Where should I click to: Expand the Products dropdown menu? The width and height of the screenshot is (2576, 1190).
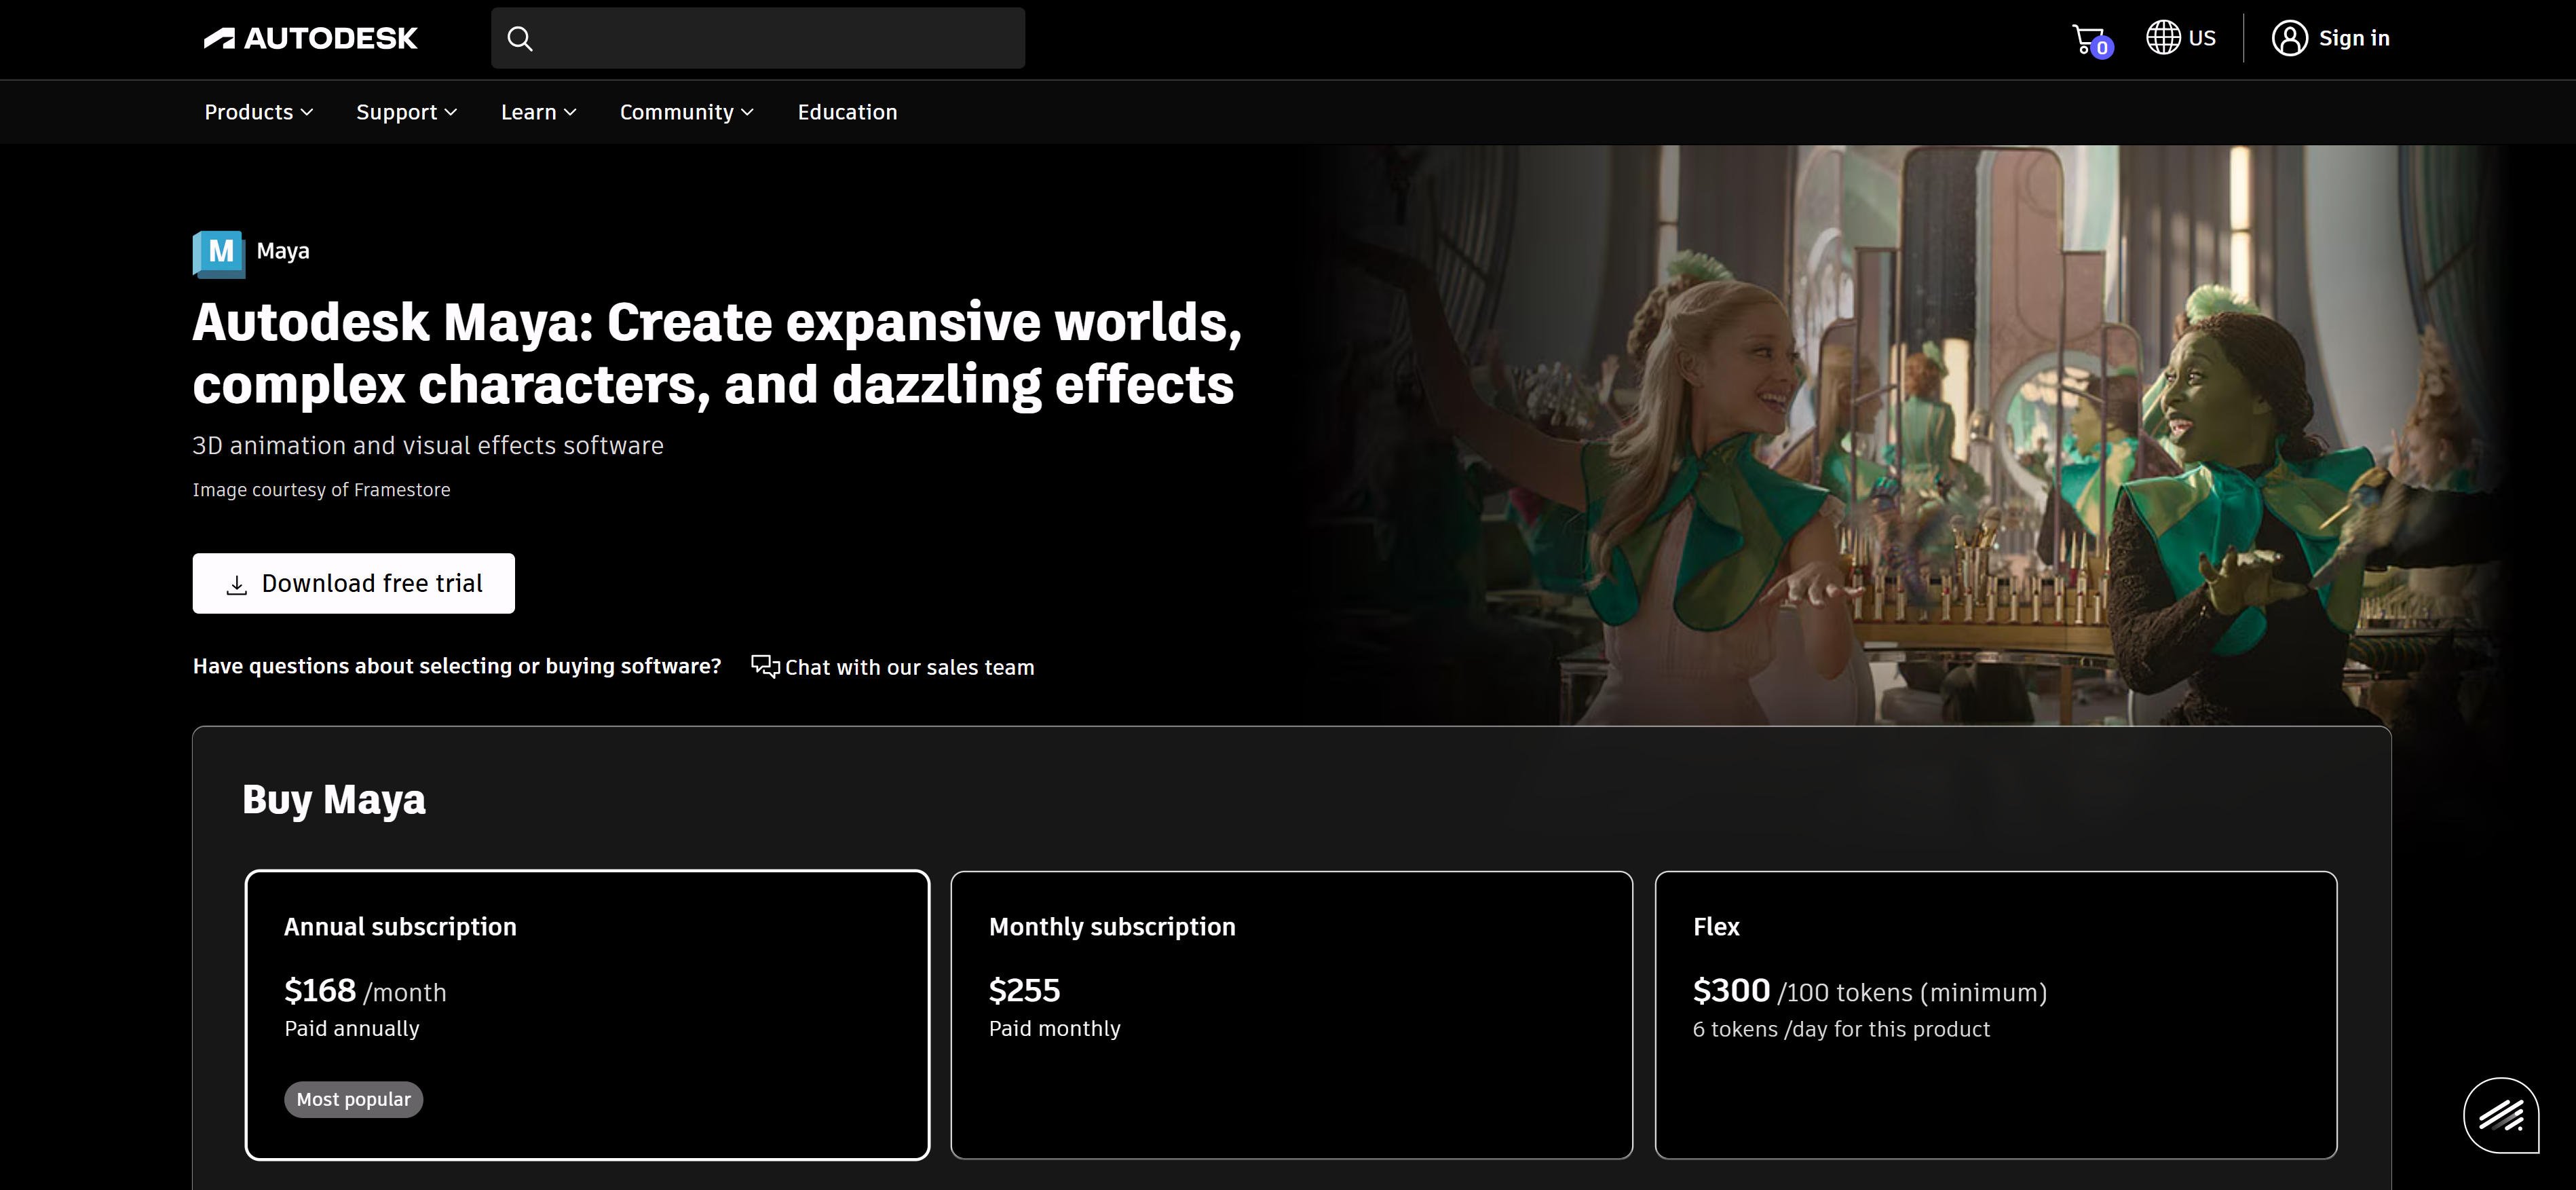258,112
